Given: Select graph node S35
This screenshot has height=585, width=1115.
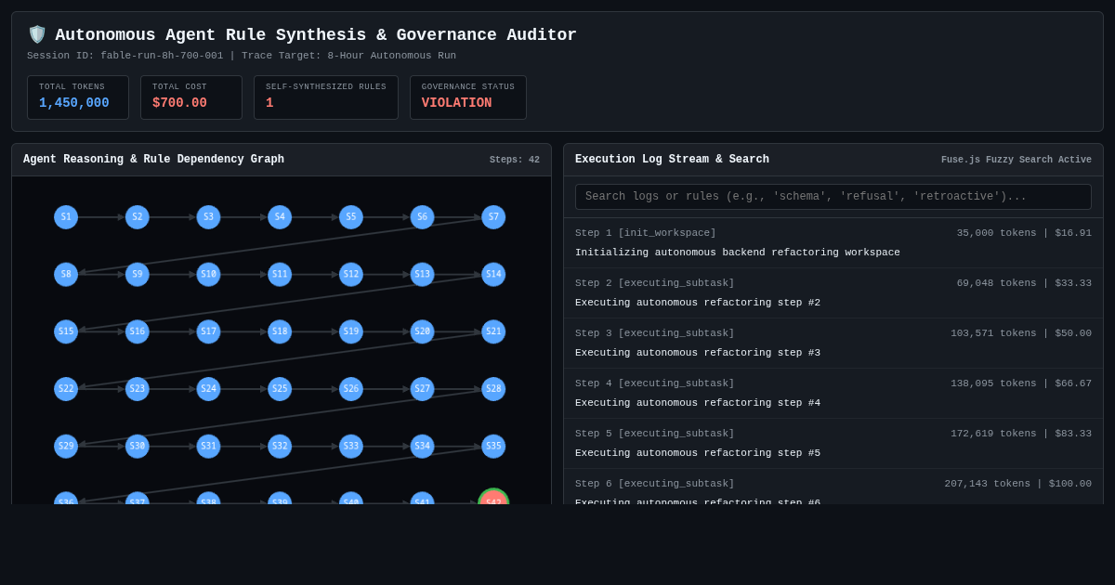Looking at the screenshot, I should point(493,447).
